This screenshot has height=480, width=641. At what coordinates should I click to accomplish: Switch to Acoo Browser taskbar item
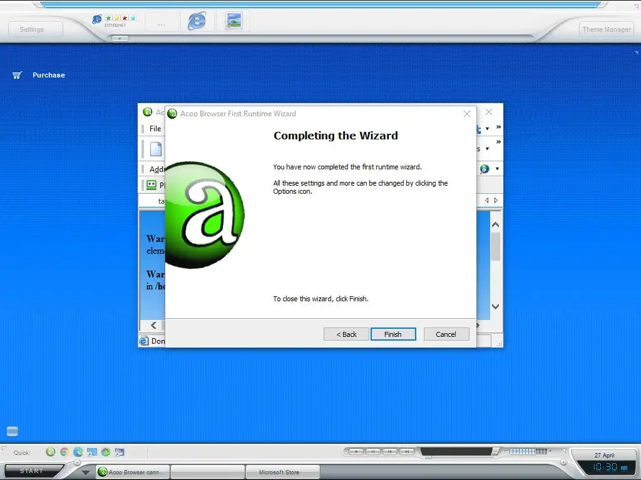[133, 472]
